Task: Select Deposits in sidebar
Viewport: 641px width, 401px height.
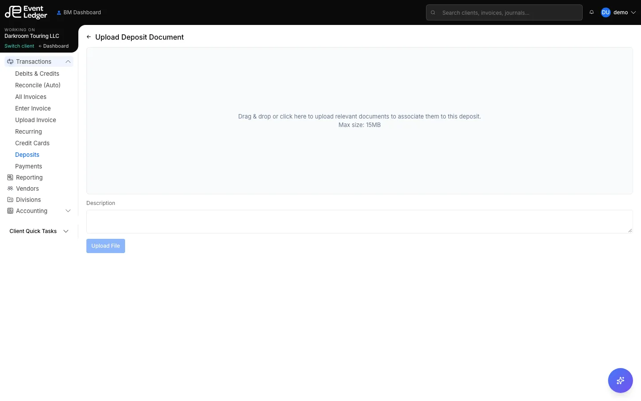Action: 27,155
